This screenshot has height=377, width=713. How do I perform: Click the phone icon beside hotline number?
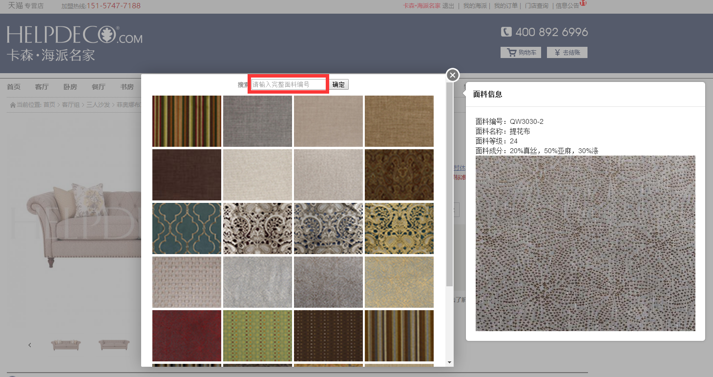pyautogui.click(x=506, y=32)
